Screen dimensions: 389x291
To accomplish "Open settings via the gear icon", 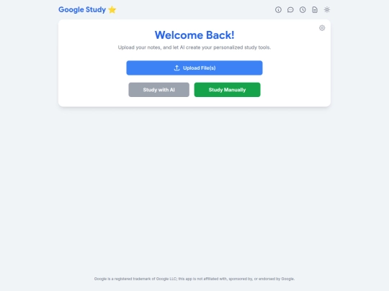I will pyautogui.click(x=322, y=28).
